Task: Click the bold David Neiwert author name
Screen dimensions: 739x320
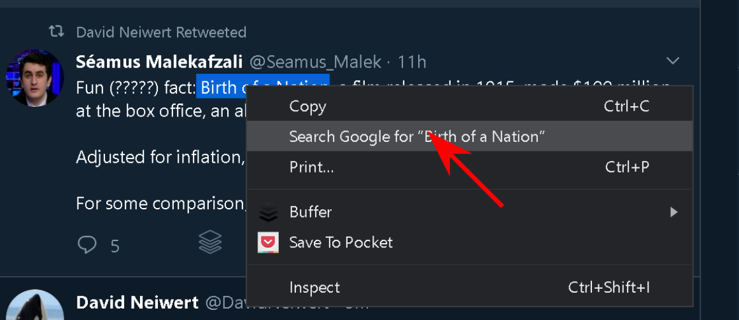Action: [x=137, y=302]
